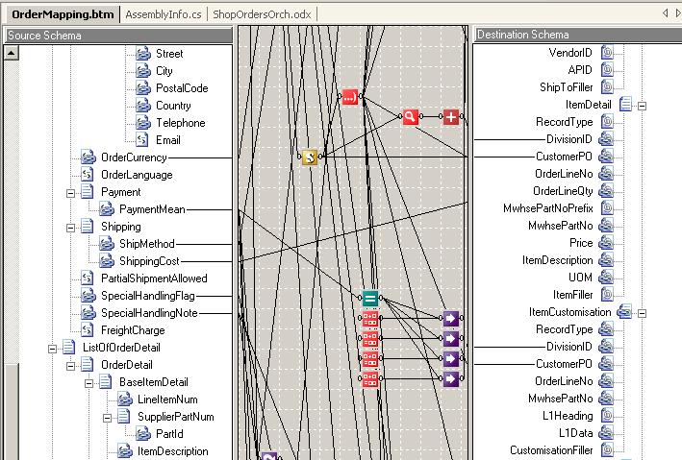Click the UOM destination node icon
This screenshot has width=682, height=460.
pyautogui.click(x=606, y=278)
